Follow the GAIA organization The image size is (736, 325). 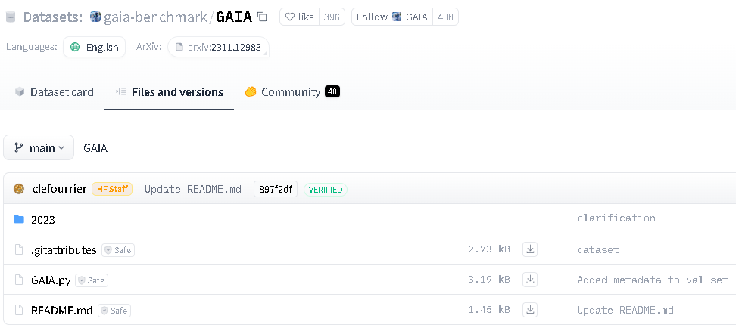[392, 17]
